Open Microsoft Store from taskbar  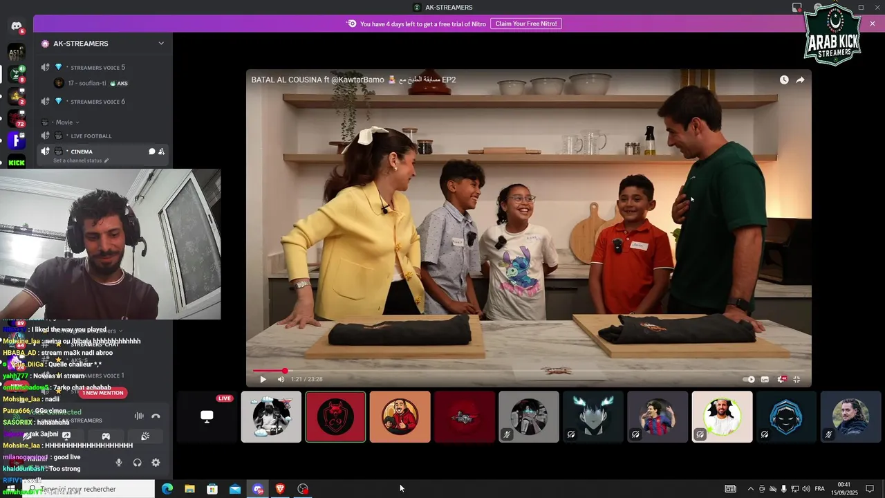[x=212, y=489]
